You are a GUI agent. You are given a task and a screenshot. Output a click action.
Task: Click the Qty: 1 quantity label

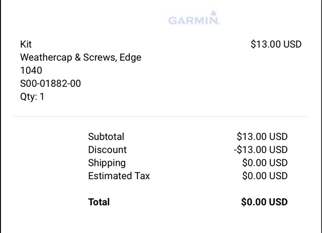pyautogui.click(x=32, y=97)
